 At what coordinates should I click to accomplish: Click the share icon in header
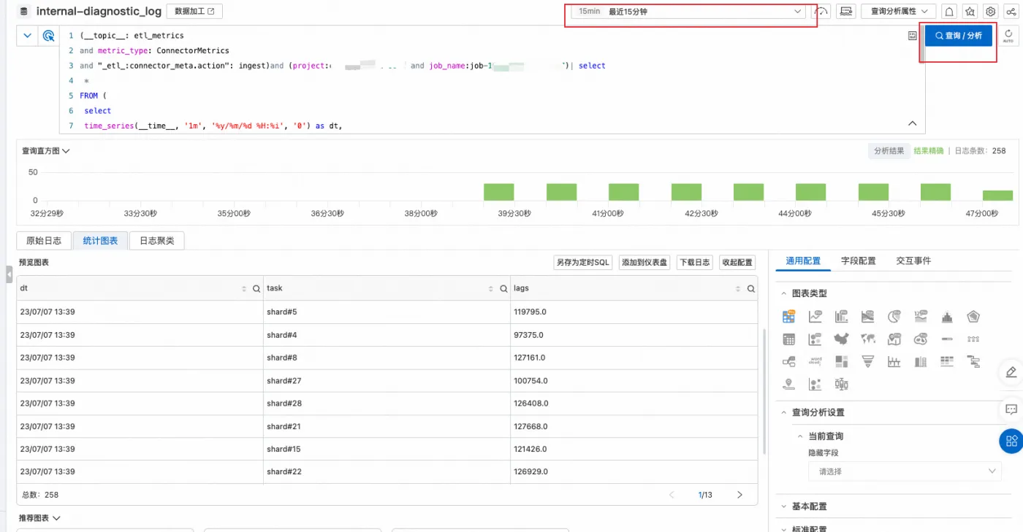coord(1011,12)
